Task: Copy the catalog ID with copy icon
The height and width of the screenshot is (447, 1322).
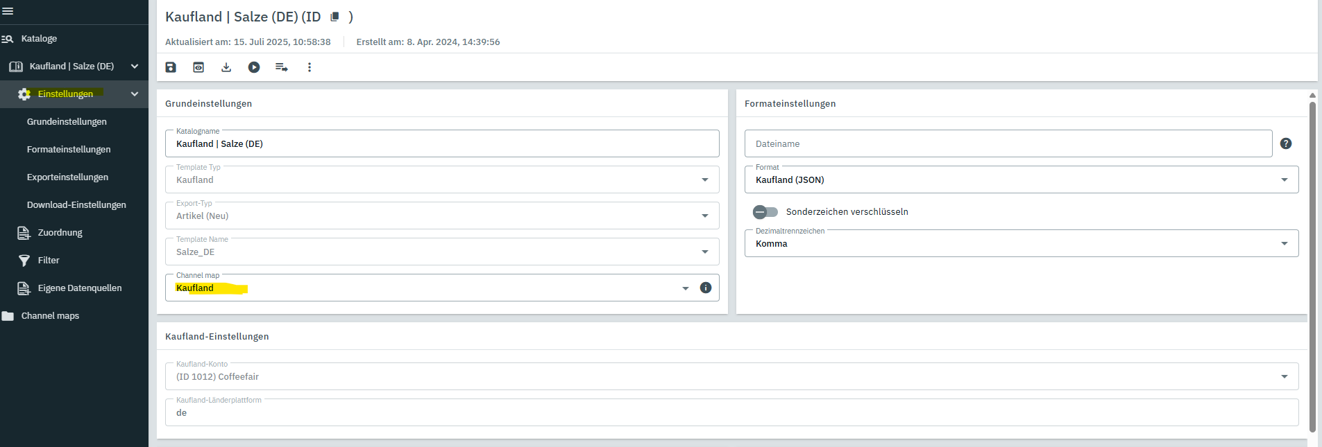Action: pos(334,17)
